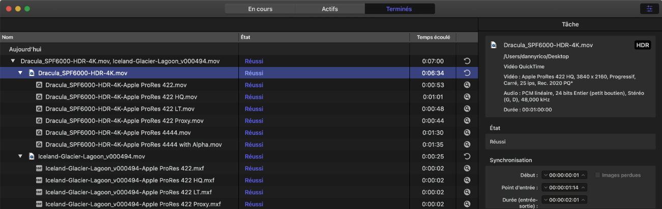This screenshot has height=209, width=662.
Task: Toggle the inspector panel button
Action: [x=649, y=9]
